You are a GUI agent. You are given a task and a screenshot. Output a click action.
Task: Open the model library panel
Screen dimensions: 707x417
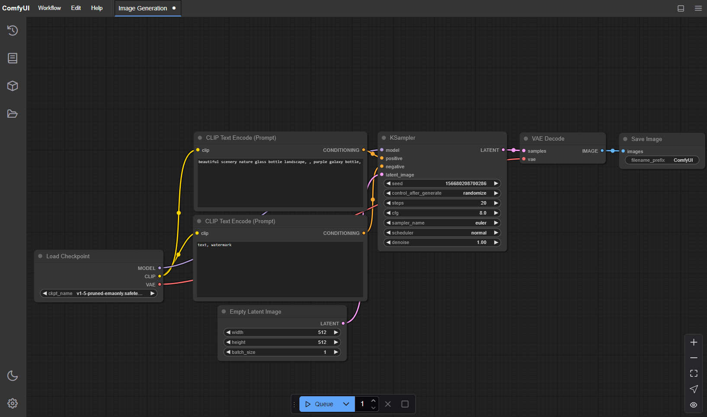coord(13,86)
